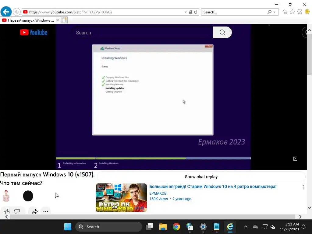The image size is (312, 234).
Task: Click the Internet Explorer taskbar icon
Action: (230, 227)
